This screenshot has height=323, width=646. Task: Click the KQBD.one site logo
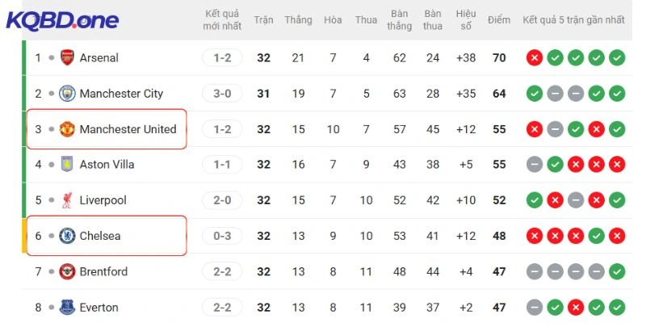[x=62, y=21]
